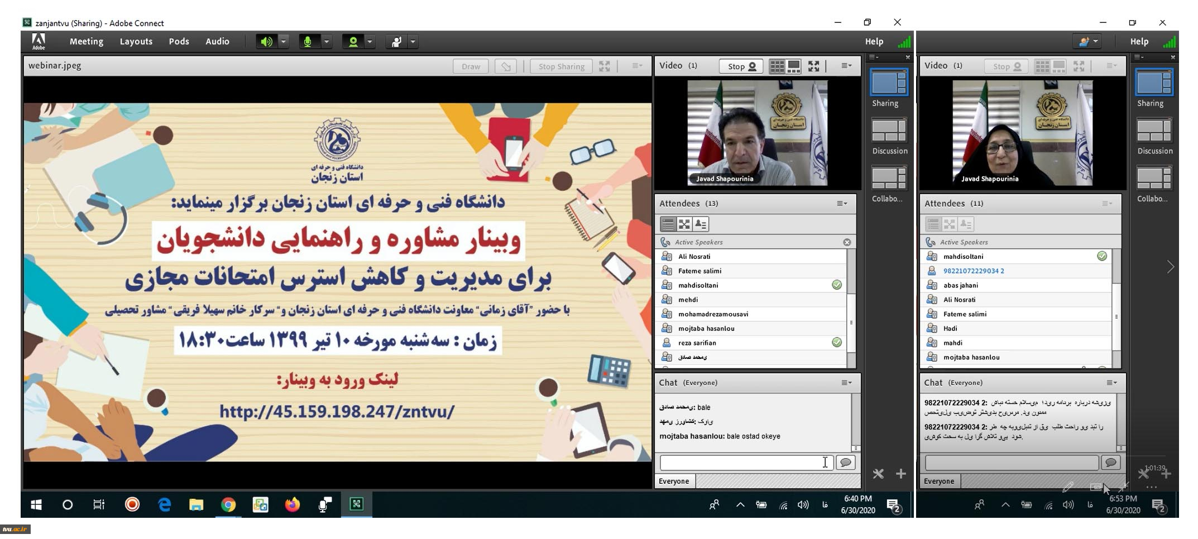This screenshot has height=539, width=1198.
Task: Switch video pod to filmstrip view
Action: pos(793,66)
